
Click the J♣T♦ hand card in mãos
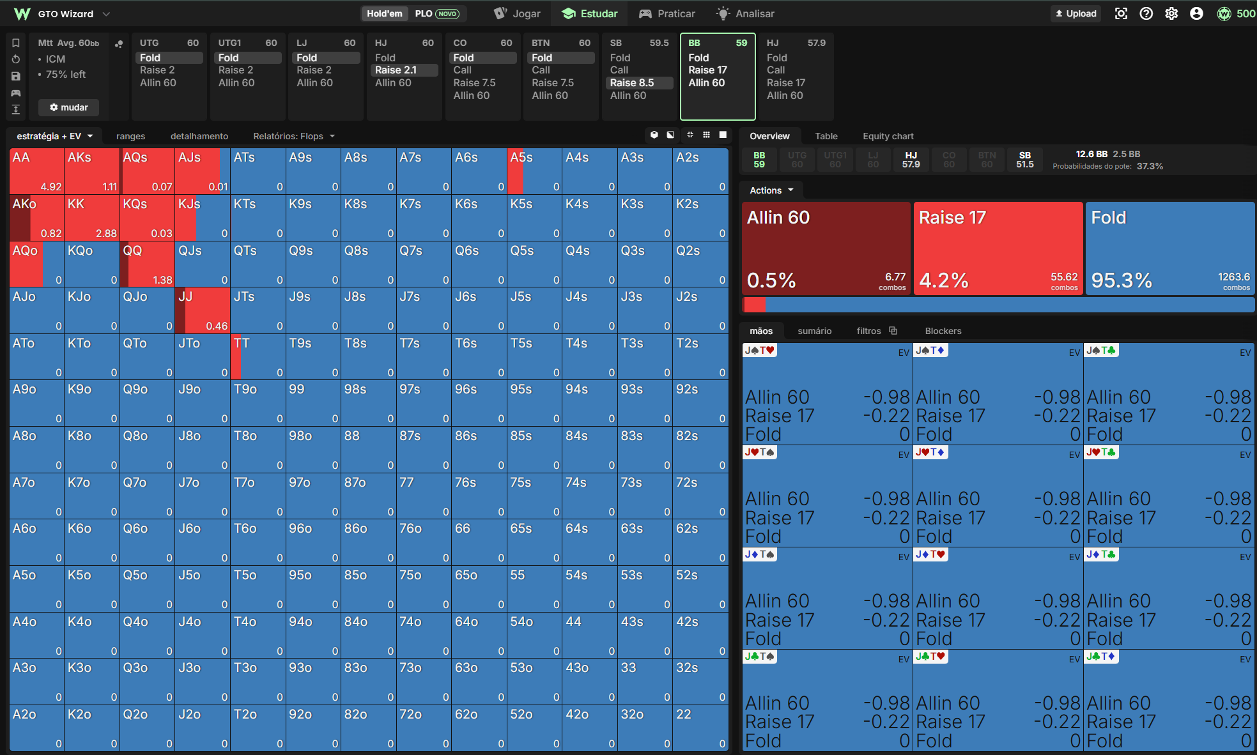tap(1169, 700)
